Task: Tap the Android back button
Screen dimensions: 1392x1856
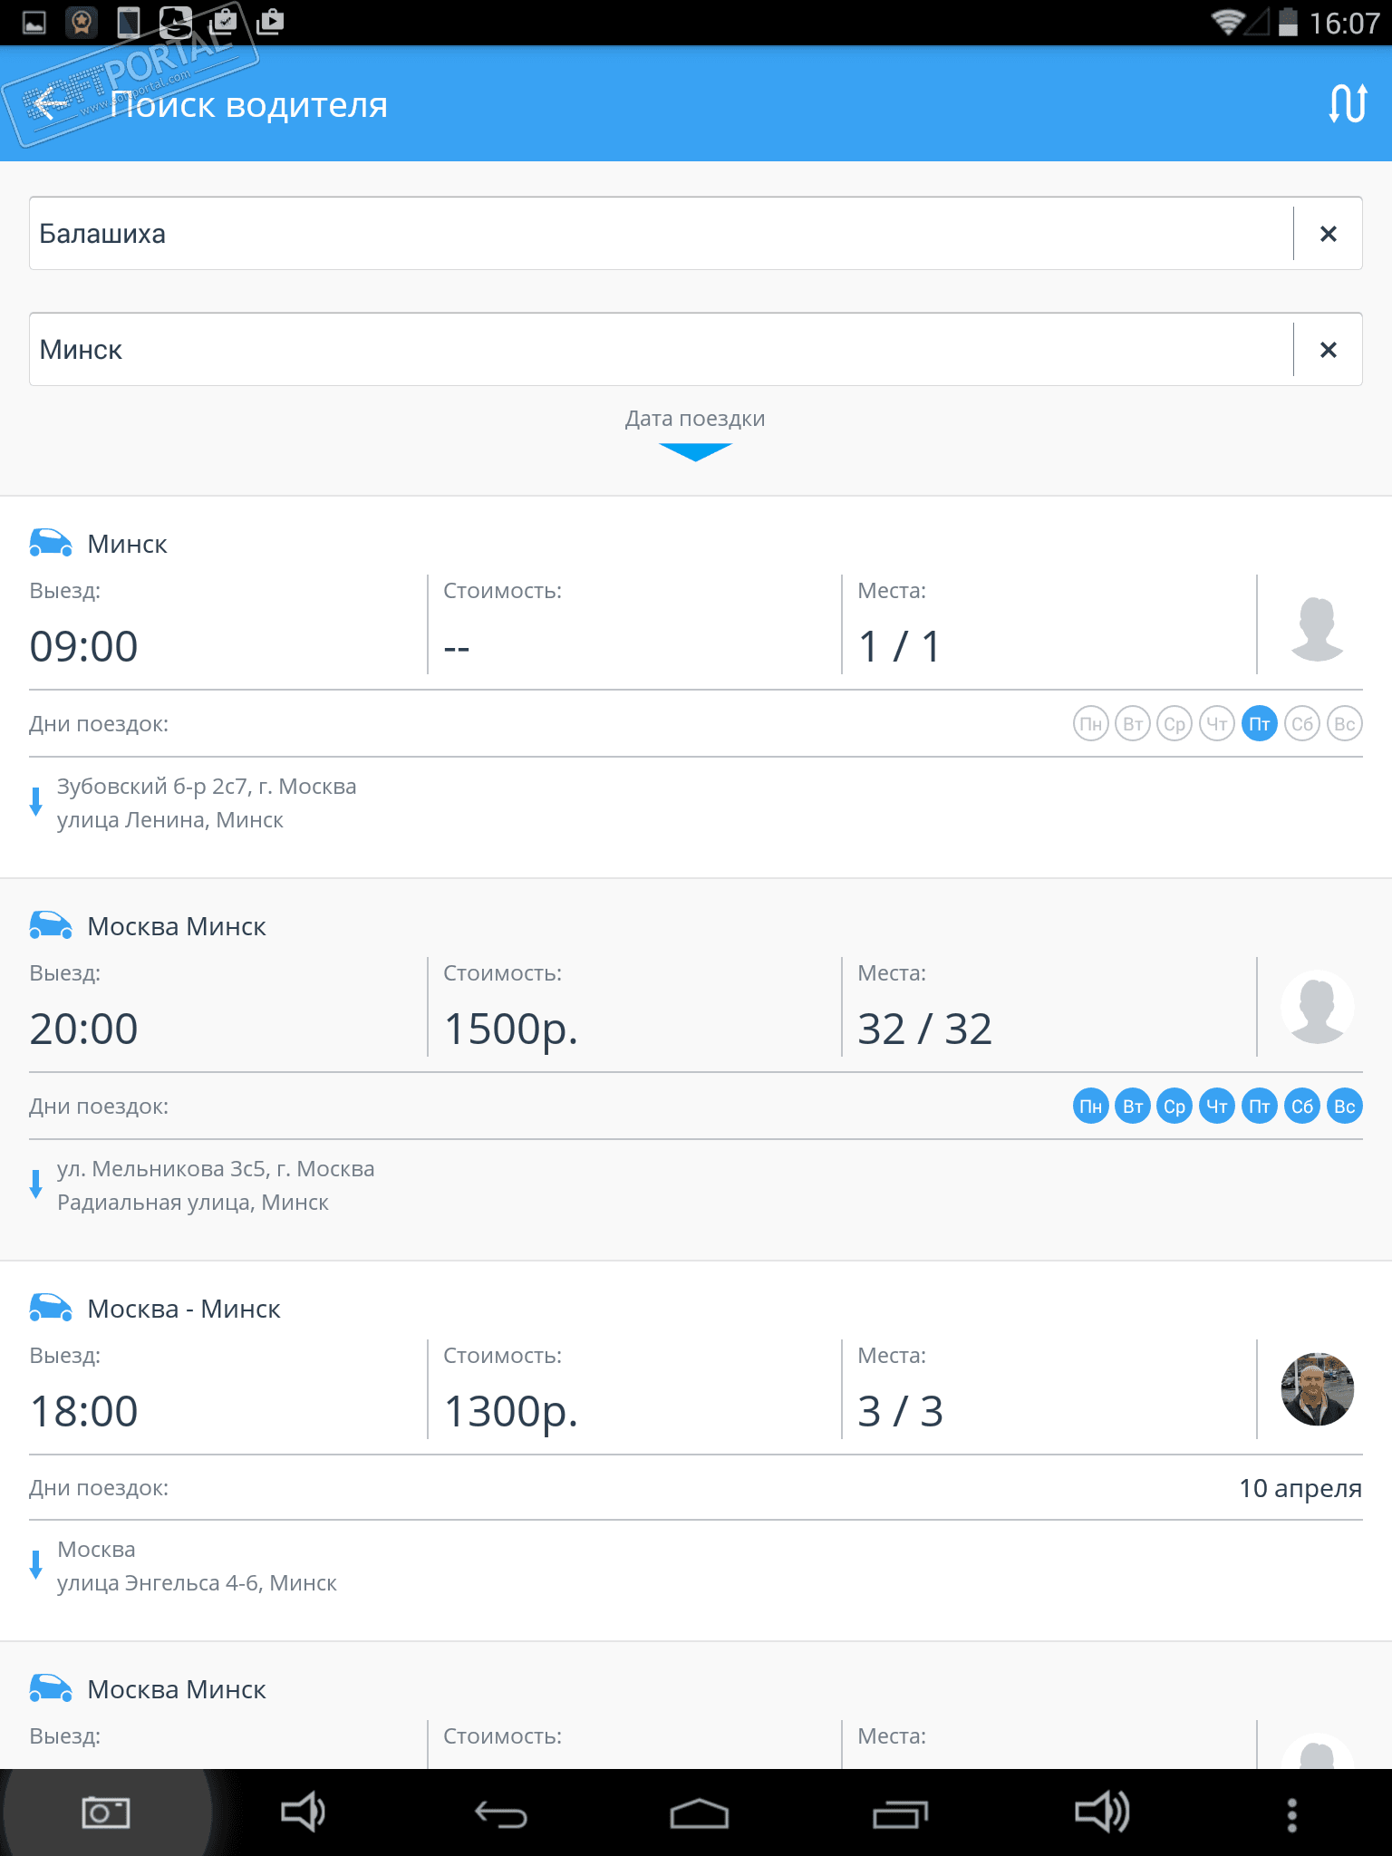Action: 501,1814
